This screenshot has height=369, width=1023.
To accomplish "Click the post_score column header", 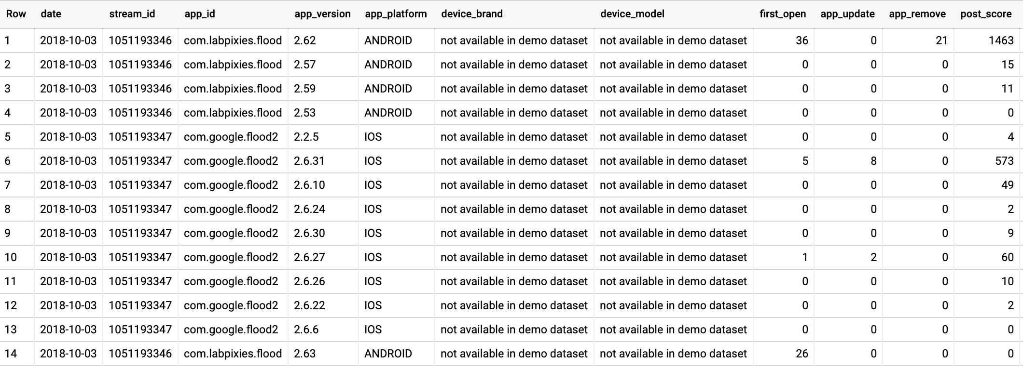I will pyautogui.click(x=986, y=14).
